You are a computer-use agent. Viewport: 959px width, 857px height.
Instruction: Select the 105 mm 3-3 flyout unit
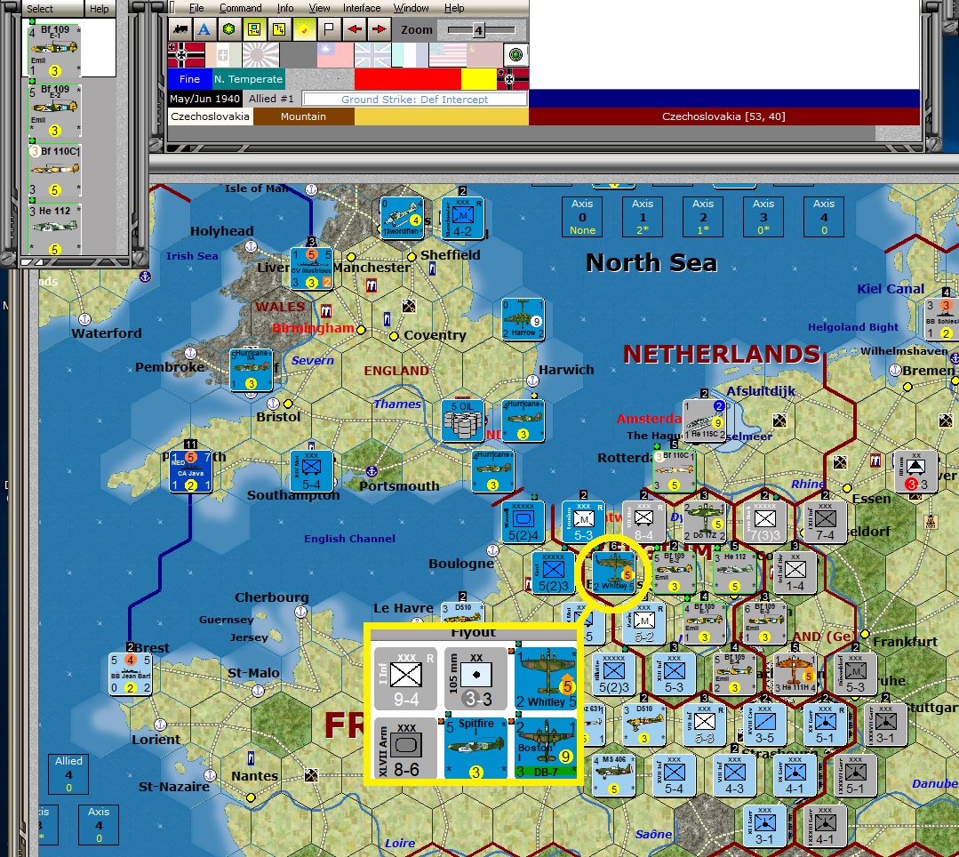[476, 679]
